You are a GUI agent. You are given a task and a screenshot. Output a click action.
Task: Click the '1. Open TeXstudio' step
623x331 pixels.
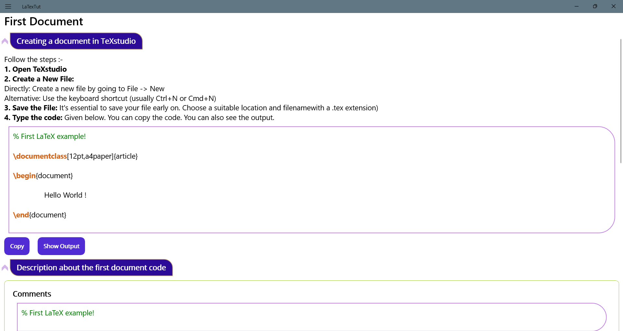point(36,69)
